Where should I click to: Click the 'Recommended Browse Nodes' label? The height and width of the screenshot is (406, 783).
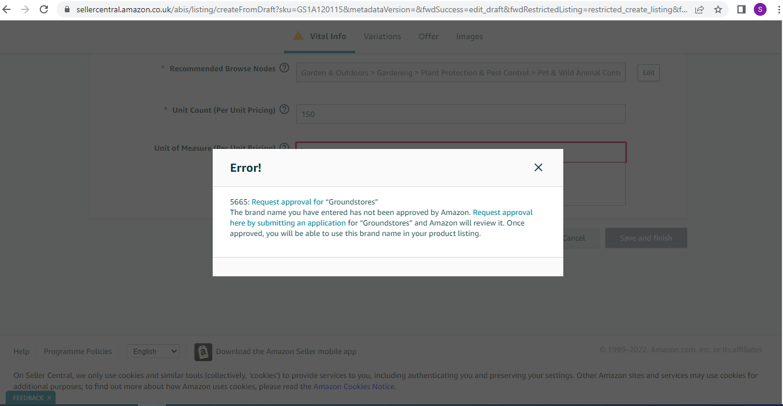[x=223, y=68]
